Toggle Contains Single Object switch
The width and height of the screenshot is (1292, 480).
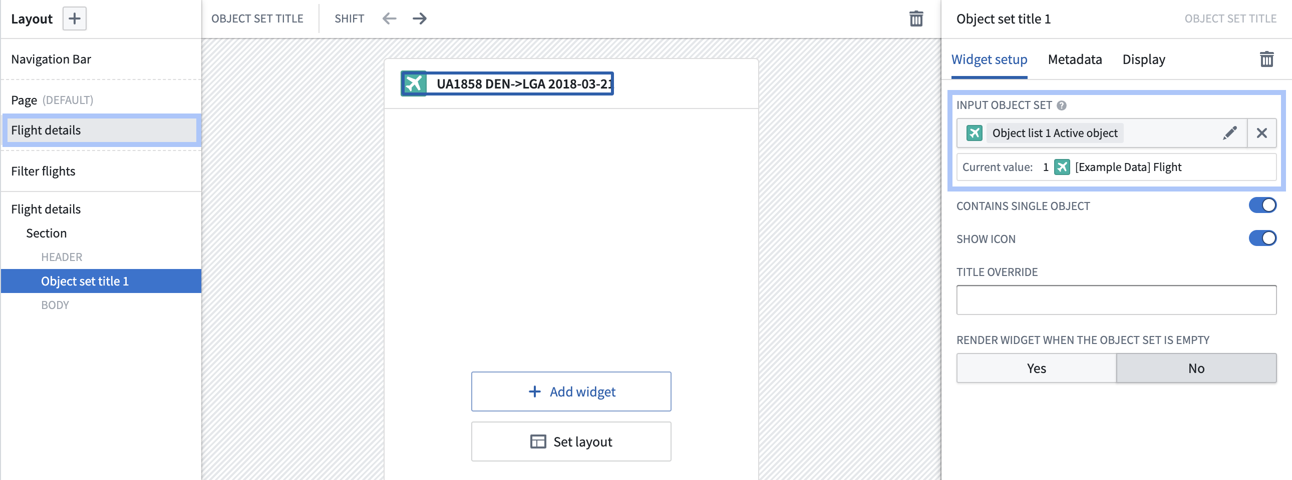coord(1262,205)
